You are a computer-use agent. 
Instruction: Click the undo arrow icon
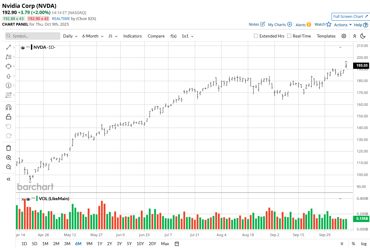pos(8,126)
